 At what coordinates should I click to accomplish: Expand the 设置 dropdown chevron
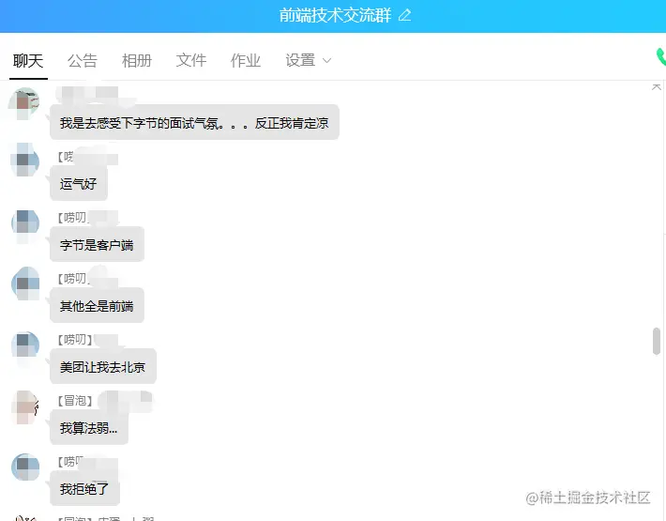click(x=326, y=61)
